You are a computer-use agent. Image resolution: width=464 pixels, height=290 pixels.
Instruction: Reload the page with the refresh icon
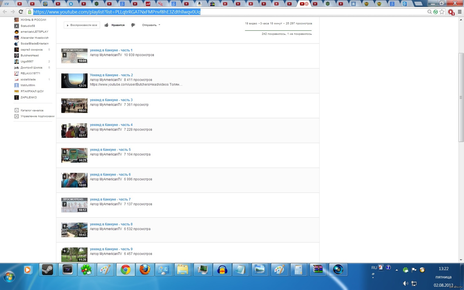point(21,12)
